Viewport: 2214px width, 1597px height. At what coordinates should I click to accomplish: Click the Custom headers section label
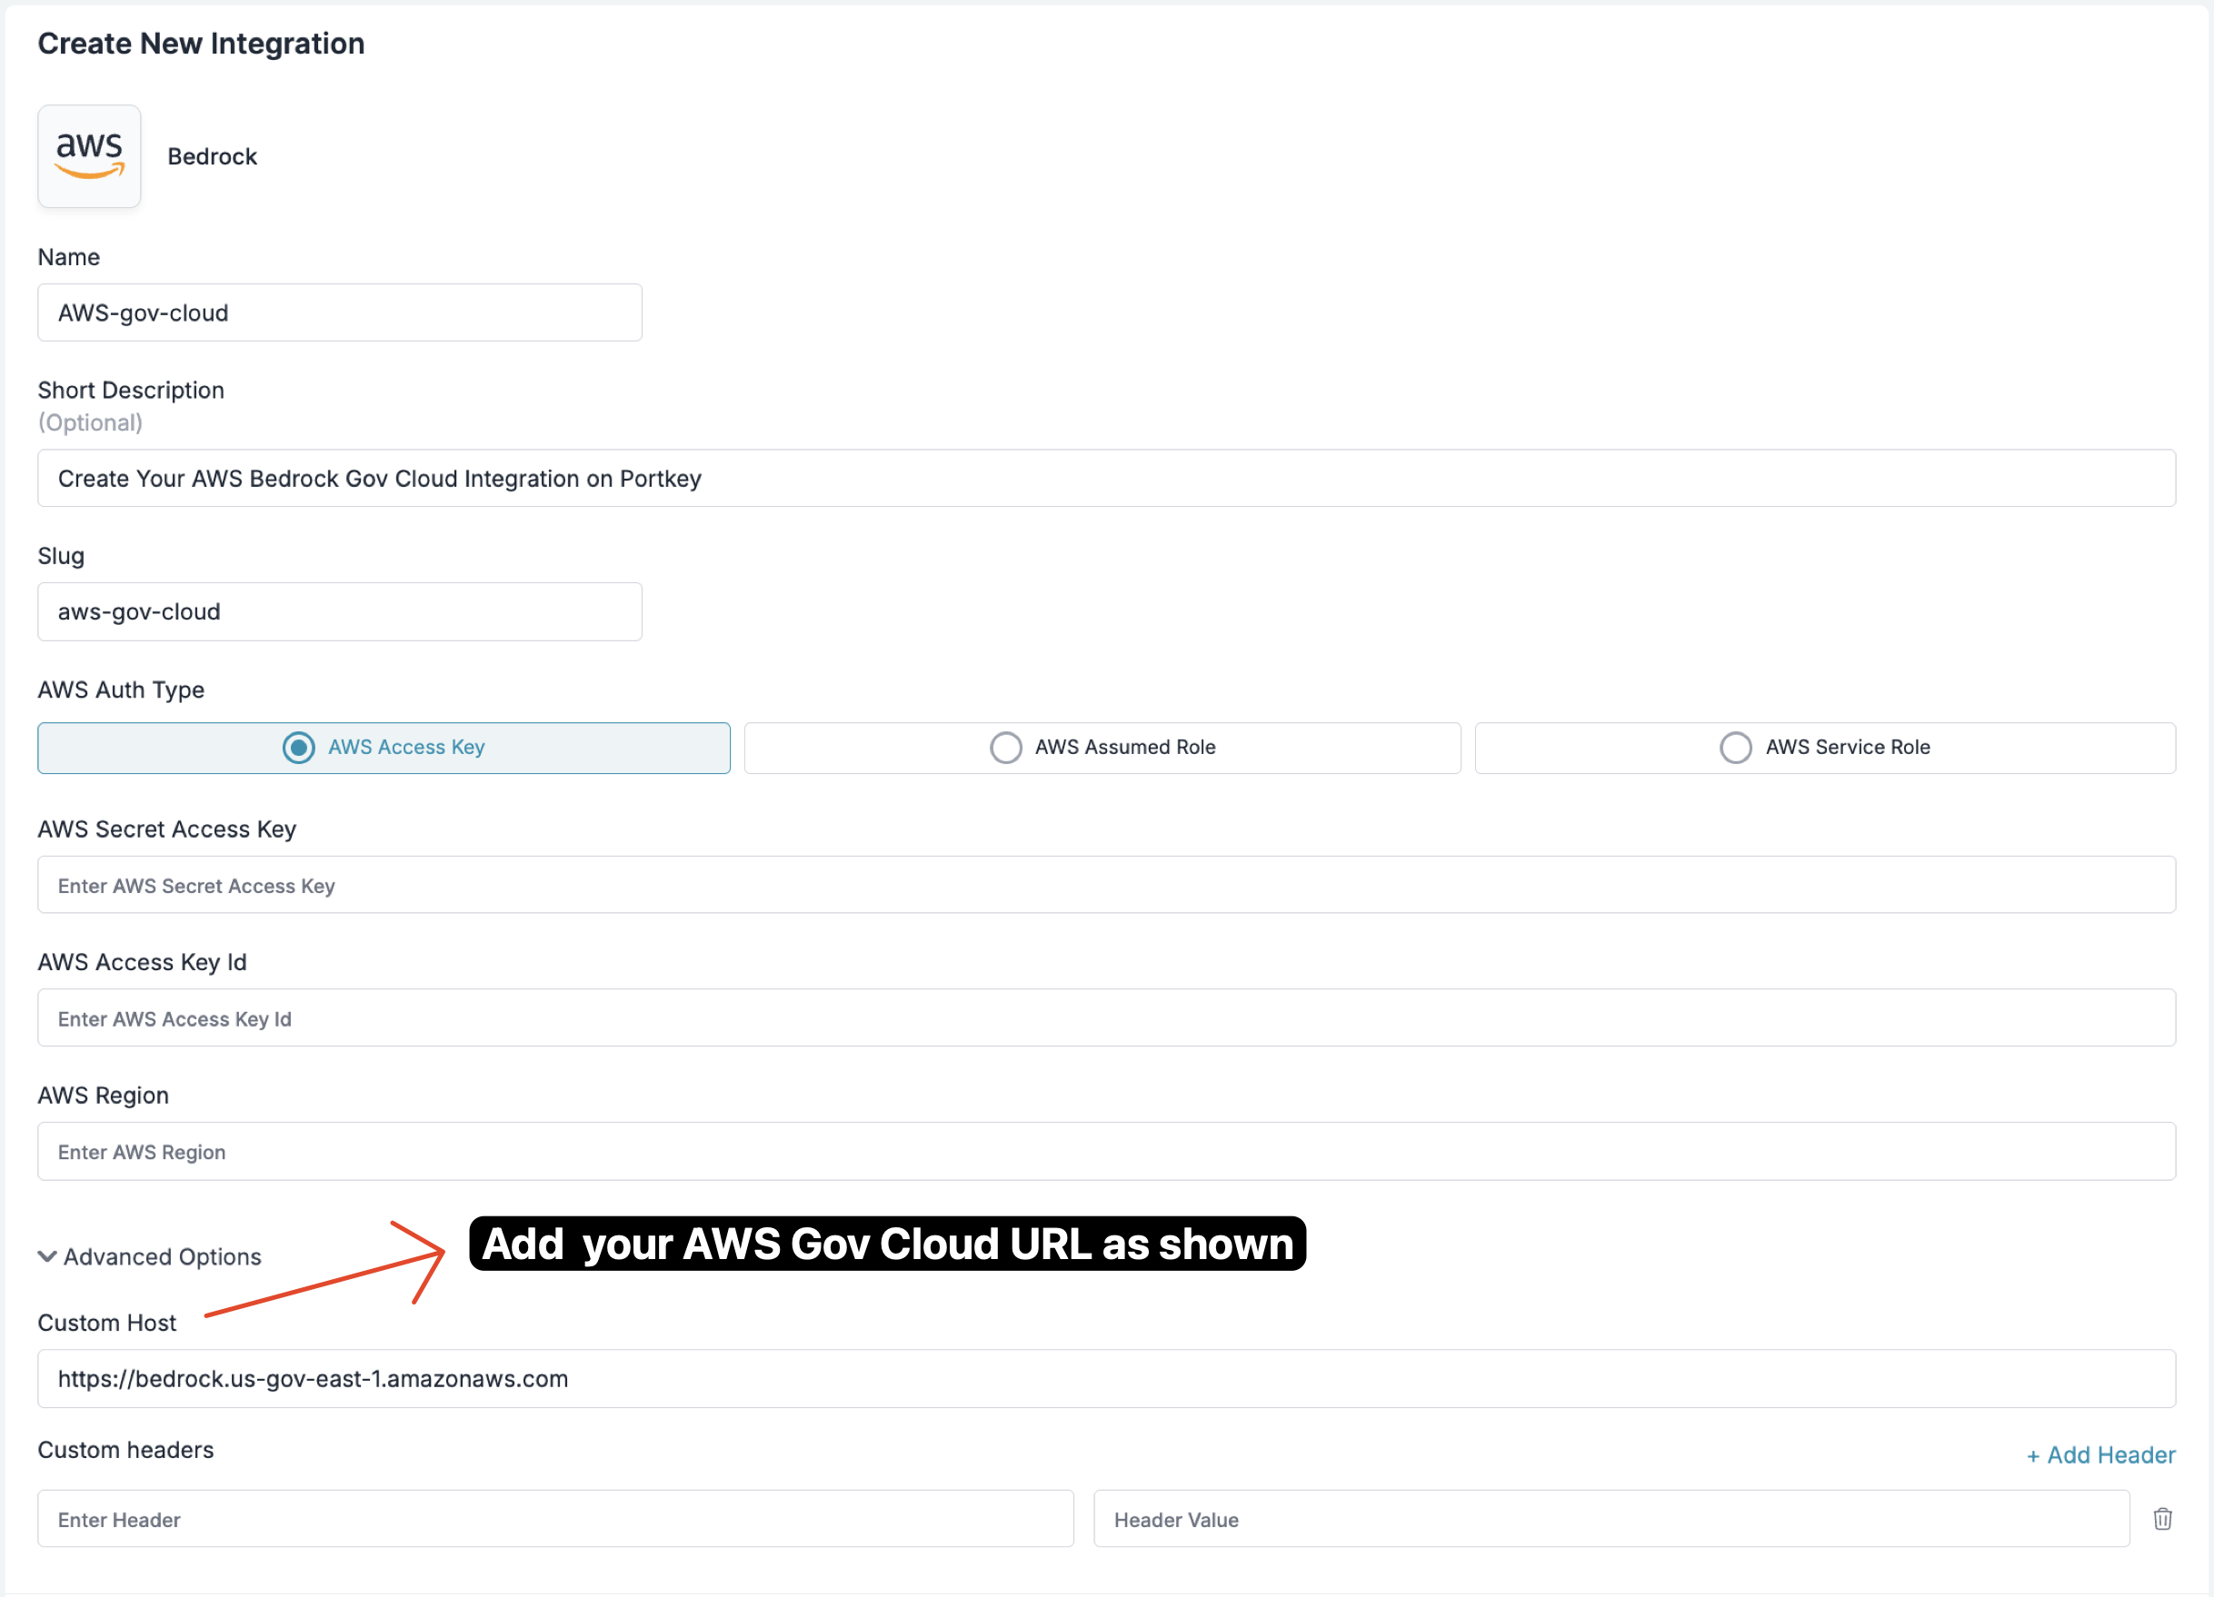(125, 1450)
